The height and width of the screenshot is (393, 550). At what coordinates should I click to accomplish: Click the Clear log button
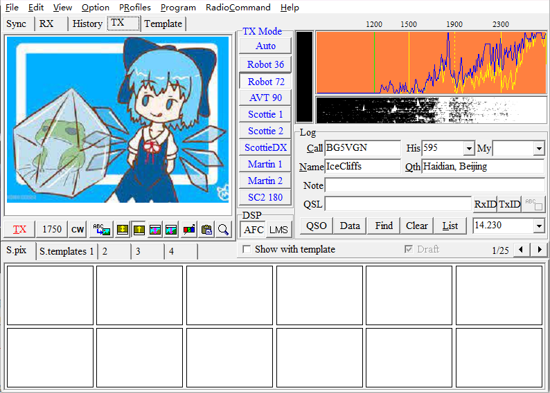coord(417,226)
